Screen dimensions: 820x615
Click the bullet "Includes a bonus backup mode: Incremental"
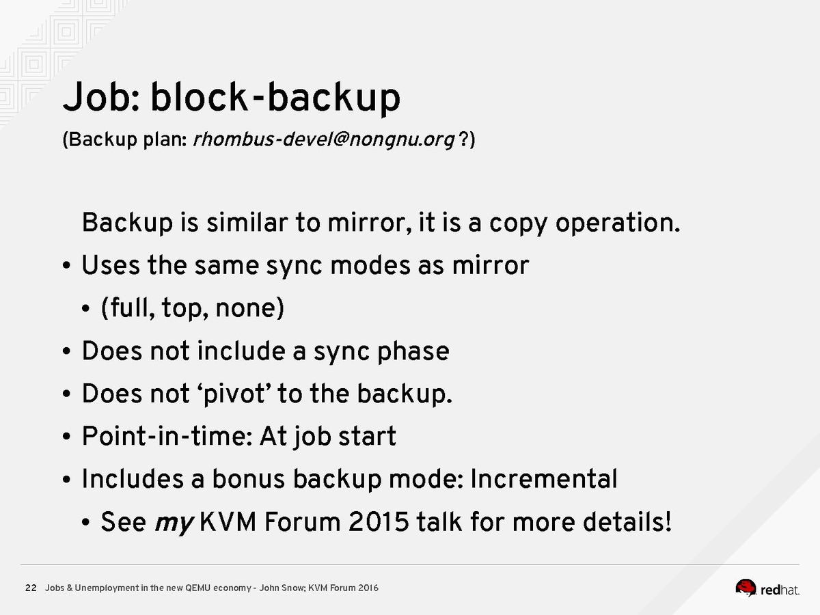[349, 480]
